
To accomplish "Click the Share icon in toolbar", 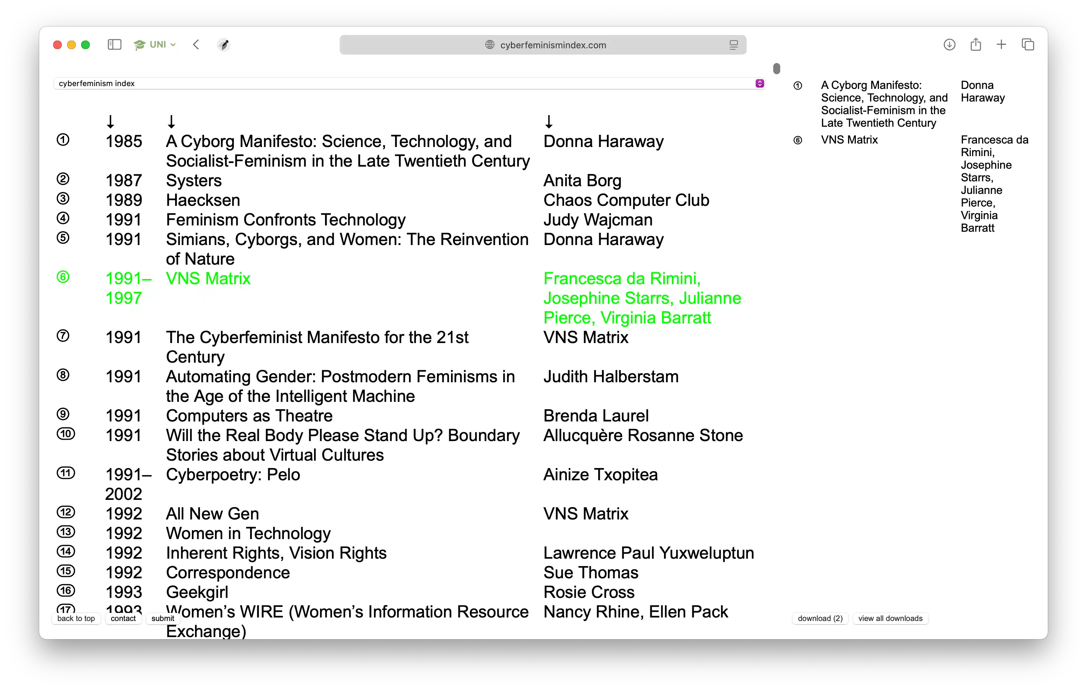I will coord(976,45).
